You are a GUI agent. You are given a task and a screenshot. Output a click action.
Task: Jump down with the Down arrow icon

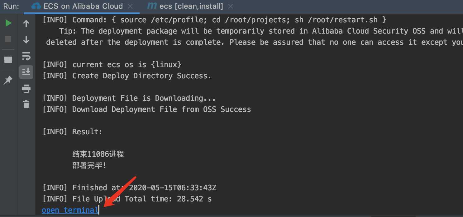26,40
